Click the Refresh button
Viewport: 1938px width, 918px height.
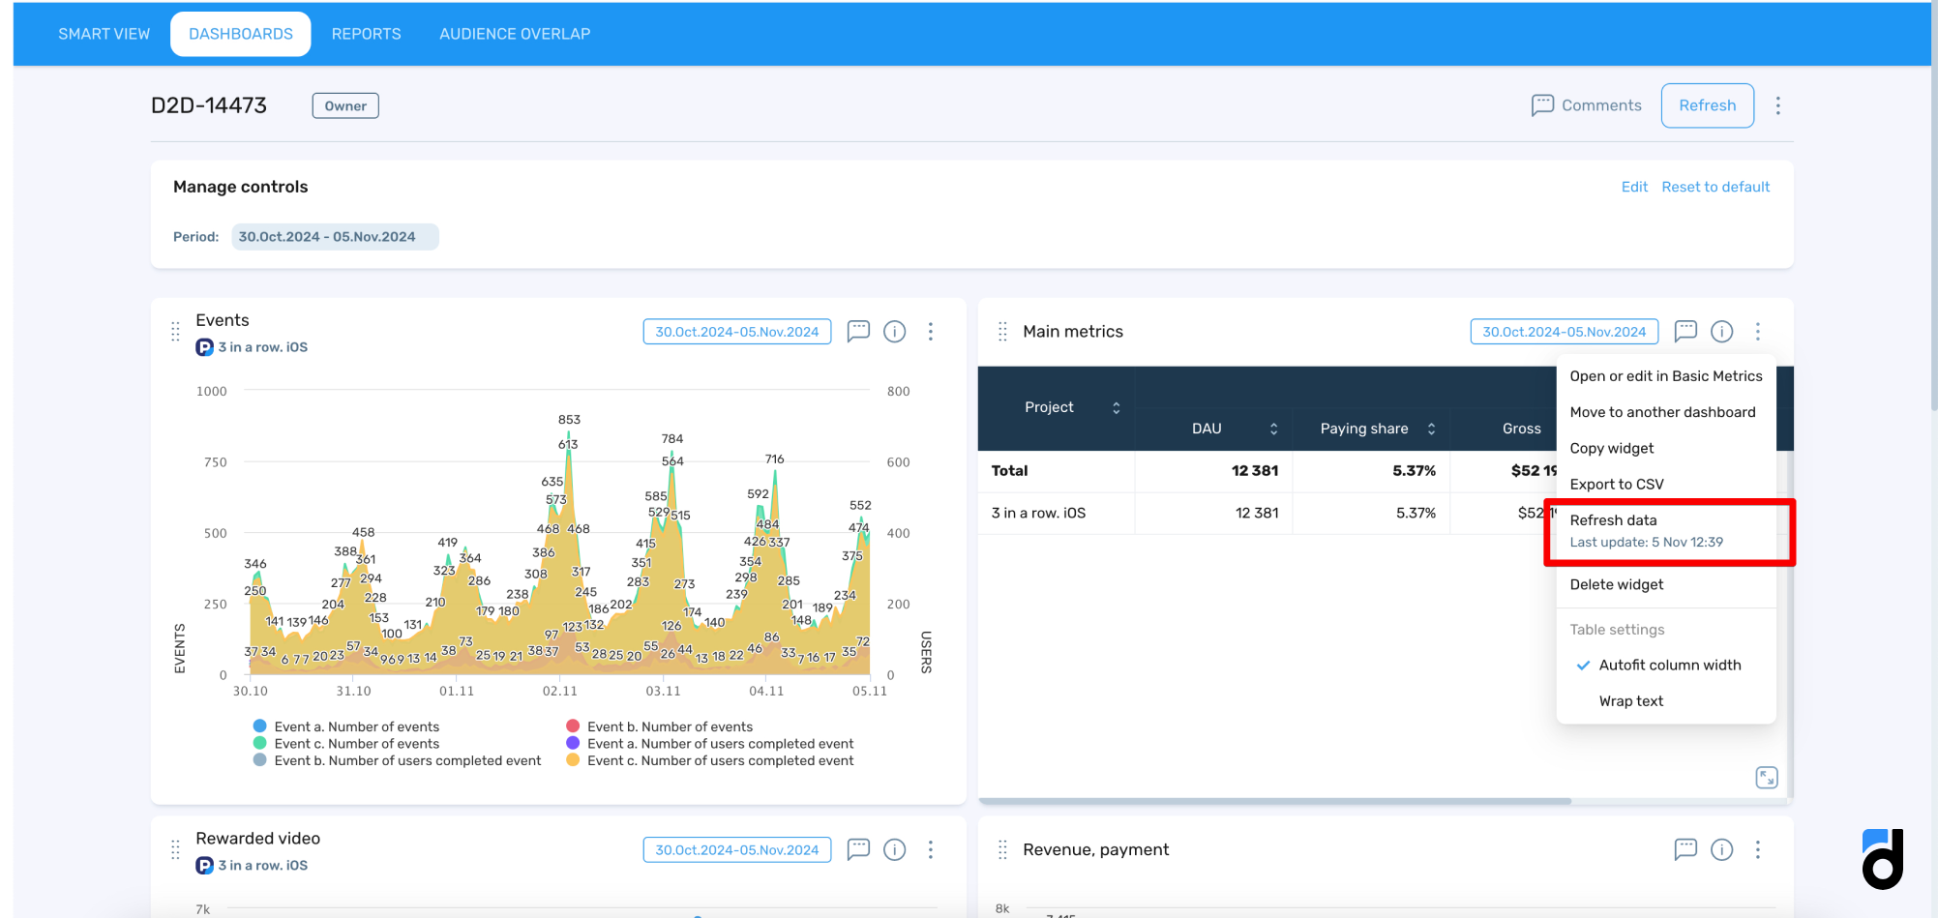coord(1707,105)
